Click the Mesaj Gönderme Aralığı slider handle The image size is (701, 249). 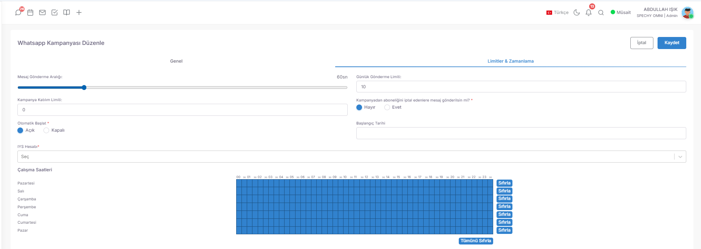(x=84, y=88)
